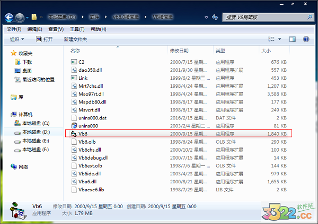Select the Mspdb60.dll file icon
Screen dimensions: 318x224
point(74,102)
